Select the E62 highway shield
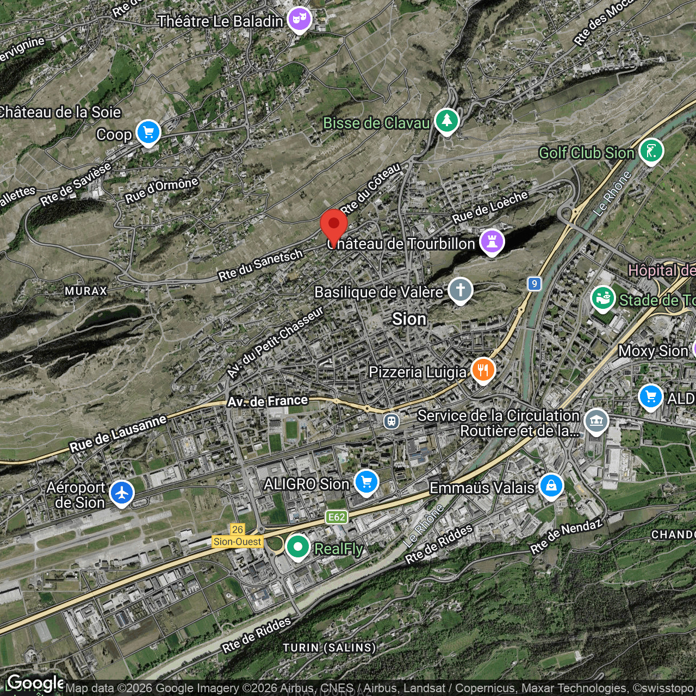696x696 pixels. (x=337, y=517)
